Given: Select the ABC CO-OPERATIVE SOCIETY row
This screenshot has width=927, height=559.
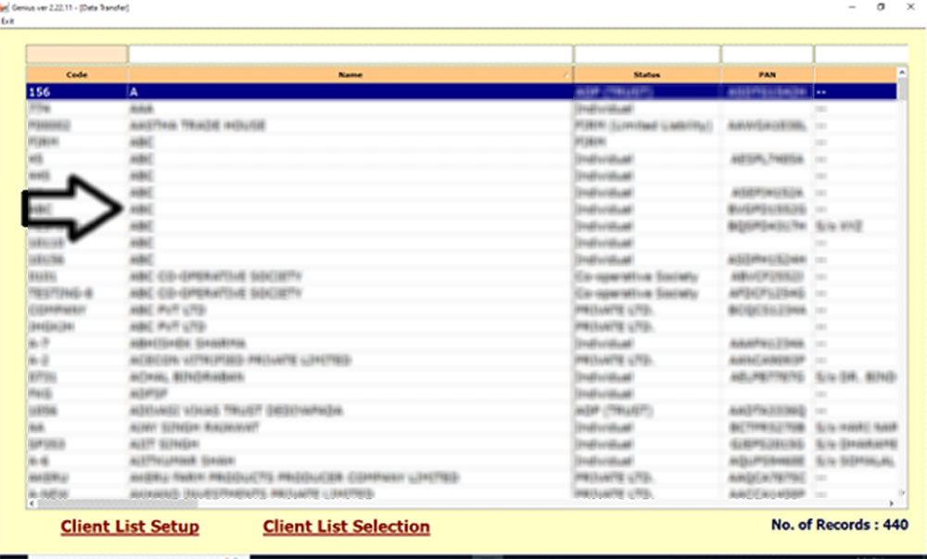Looking at the screenshot, I should (x=278, y=275).
